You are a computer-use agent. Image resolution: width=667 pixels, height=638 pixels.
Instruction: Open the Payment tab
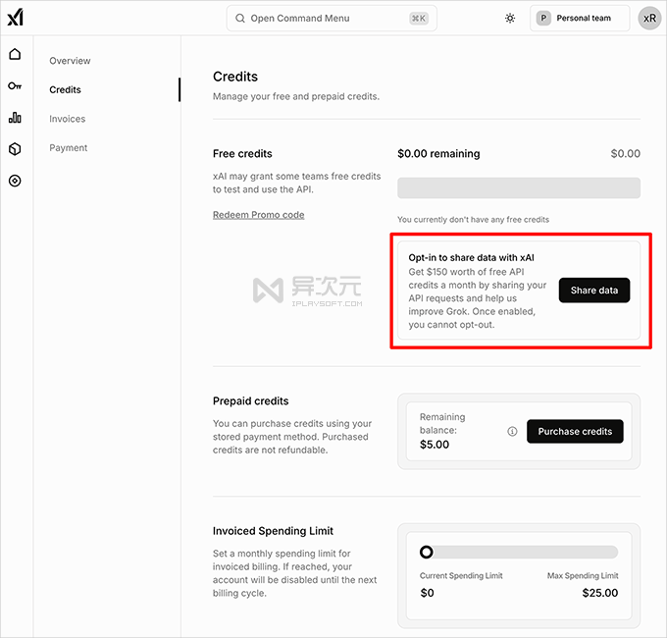pos(68,147)
